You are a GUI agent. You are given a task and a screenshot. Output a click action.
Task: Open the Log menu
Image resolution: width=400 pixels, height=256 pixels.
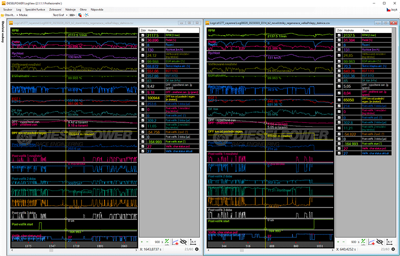pyautogui.click(x=19, y=10)
